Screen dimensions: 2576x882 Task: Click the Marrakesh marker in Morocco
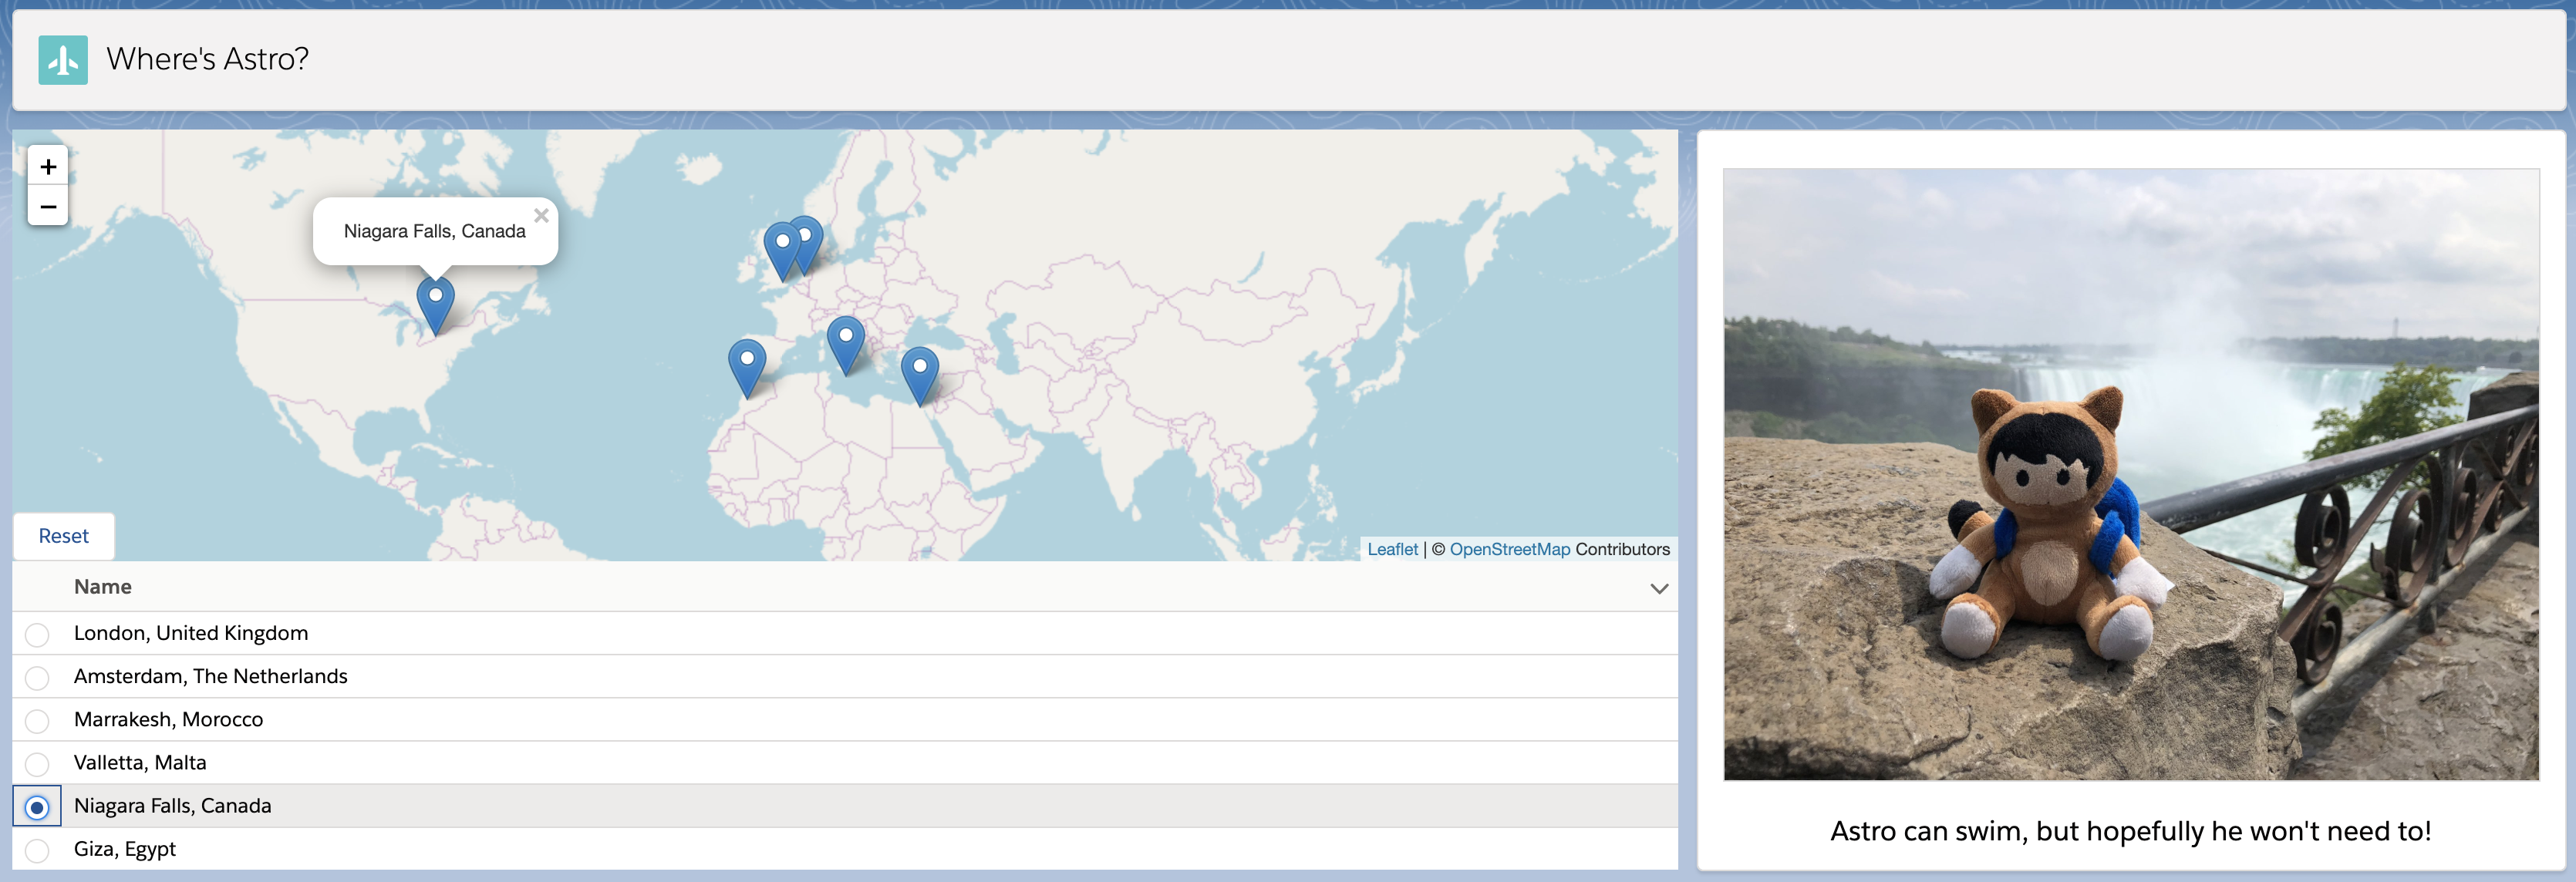(747, 363)
